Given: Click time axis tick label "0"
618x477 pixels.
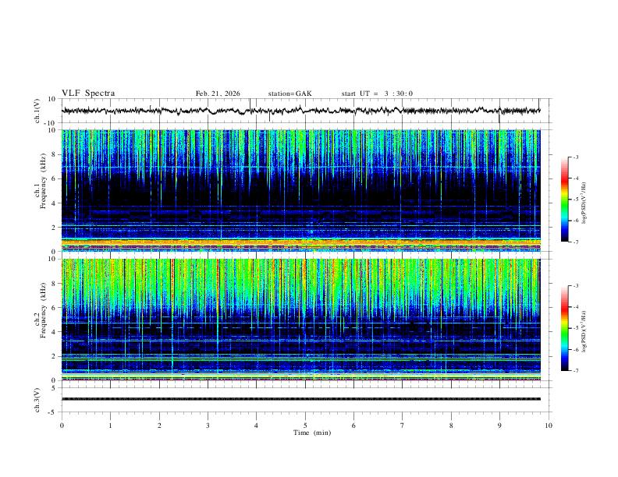Looking at the screenshot, I should tap(62, 426).
